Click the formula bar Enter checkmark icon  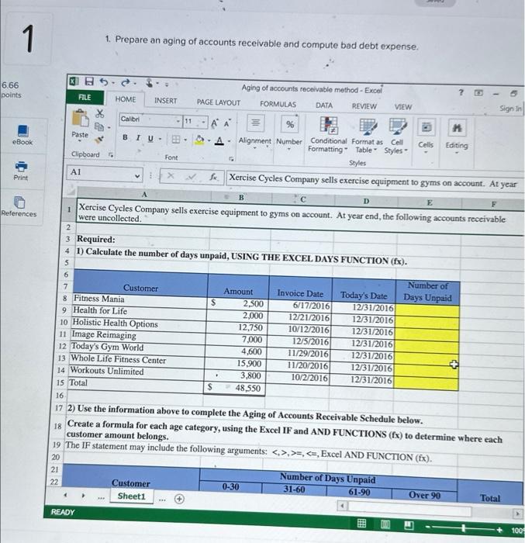[x=192, y=177]
